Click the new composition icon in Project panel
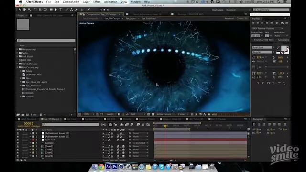This screenshot has width=306, height=172. pos(28,115)
